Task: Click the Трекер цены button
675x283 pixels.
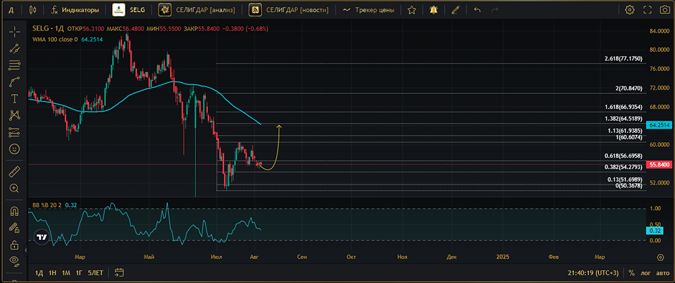Action: 369,9
